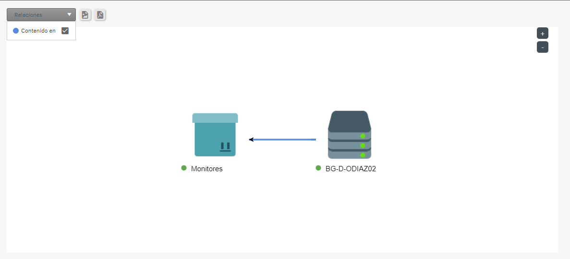Uncheck the Contenido en checkbox
570x259 pixels.
(65, 31)
